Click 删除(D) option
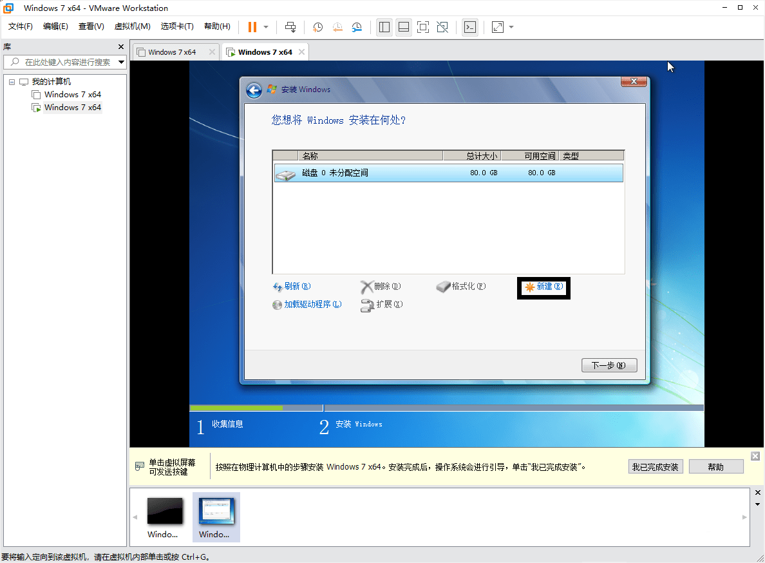This screenshot has width=765, height=563. tap(381, 287)
